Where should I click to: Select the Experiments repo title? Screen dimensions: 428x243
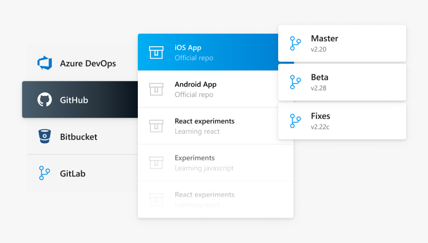tap(195, 158)
